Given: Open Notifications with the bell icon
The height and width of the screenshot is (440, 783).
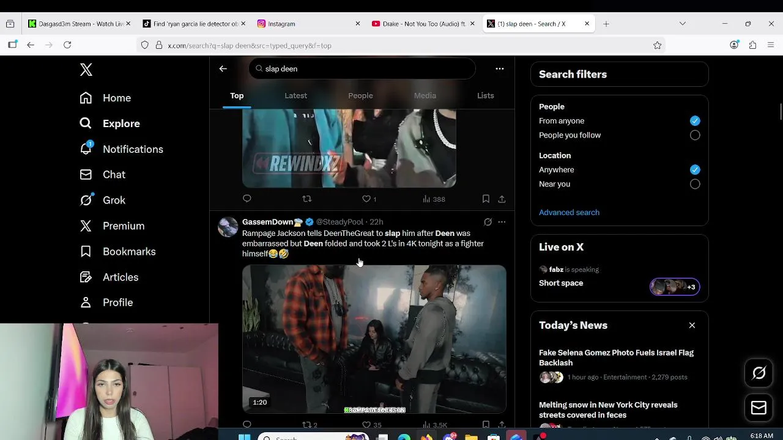Looking at the screenshot, I should click(121, 149).
